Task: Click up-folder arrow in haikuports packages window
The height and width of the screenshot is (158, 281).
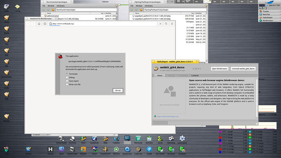Action: click(x=141, y=10)
